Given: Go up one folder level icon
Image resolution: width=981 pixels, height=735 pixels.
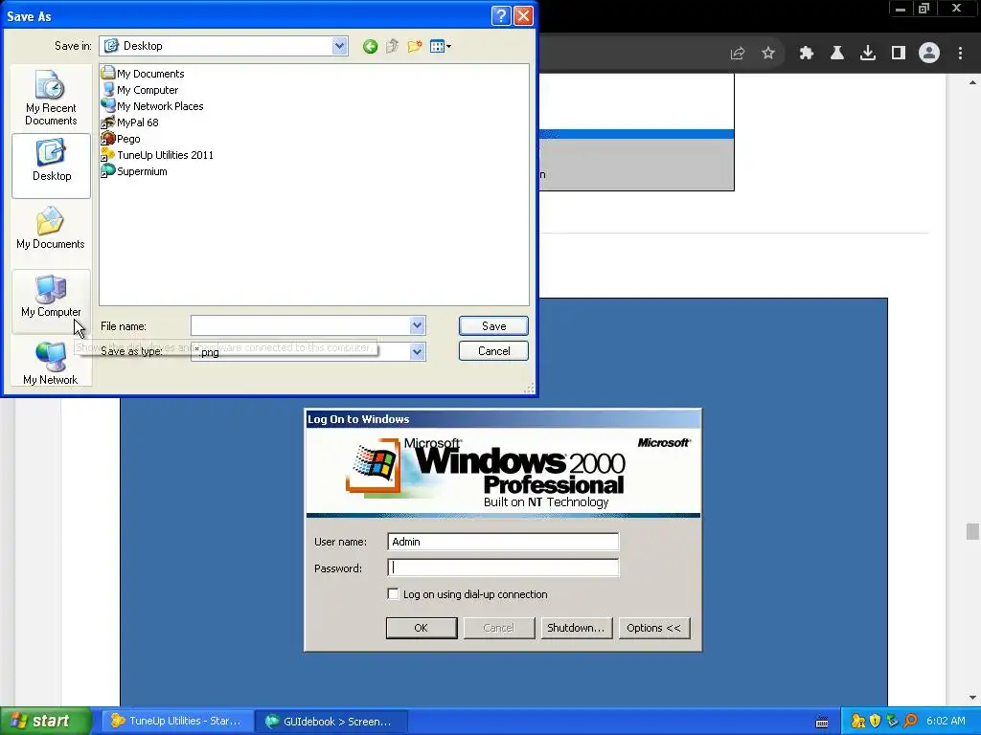Looking at the screenshot, I should coord(392,46).
